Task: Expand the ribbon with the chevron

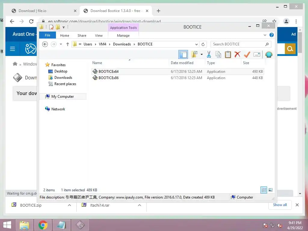Action: 265,35
